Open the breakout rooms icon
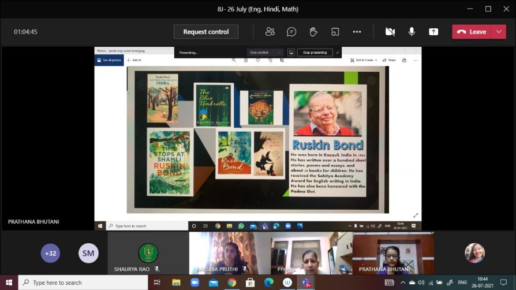516x290 pixels. pos(335,32)
